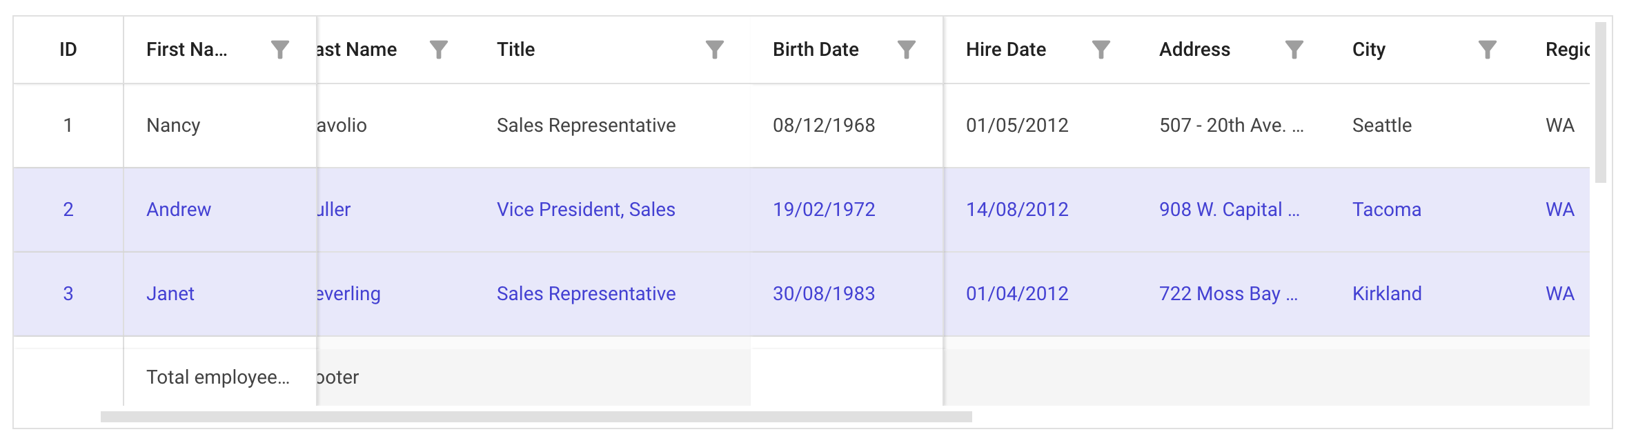Open the Birth Date filter menu

coord(906,50)
